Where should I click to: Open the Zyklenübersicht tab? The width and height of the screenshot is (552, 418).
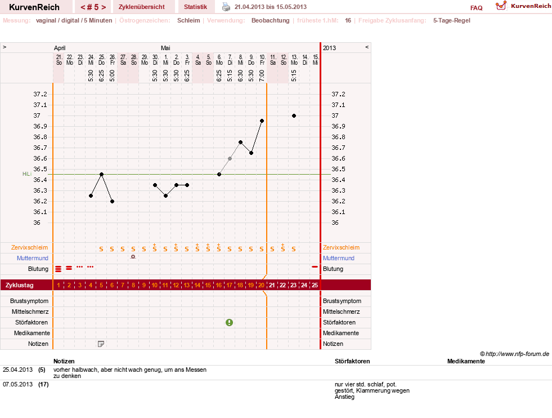click(x=142, y=7)
